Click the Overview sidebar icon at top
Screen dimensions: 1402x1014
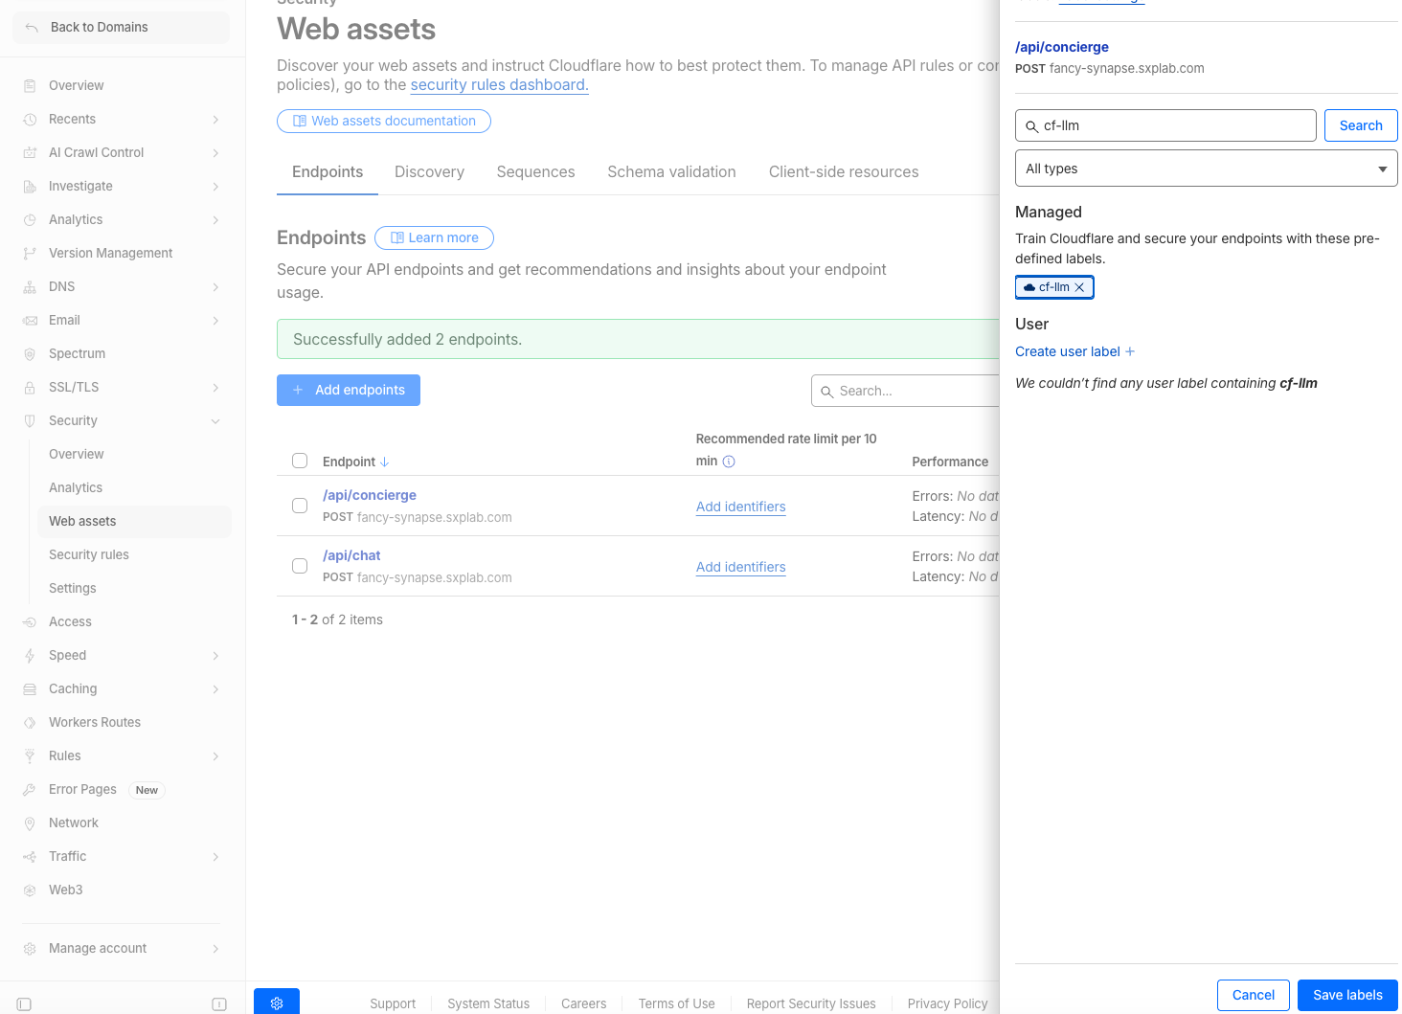click(30, 85)
